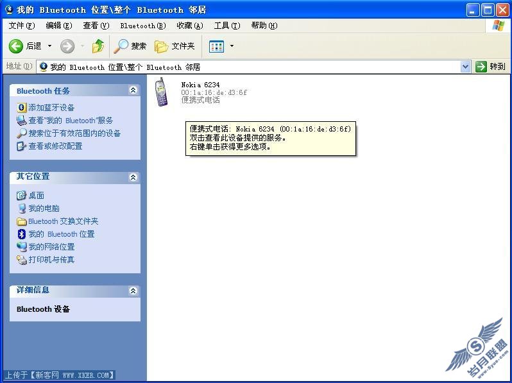Click 查看"我的 Bluetooth"服务 link
Image resolution: width=512 pixels, height=383 pixels.
coord(71,121)
